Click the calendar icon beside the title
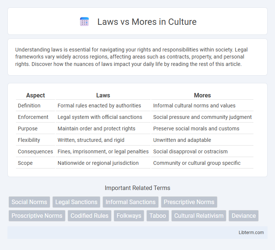 (84, 22)
